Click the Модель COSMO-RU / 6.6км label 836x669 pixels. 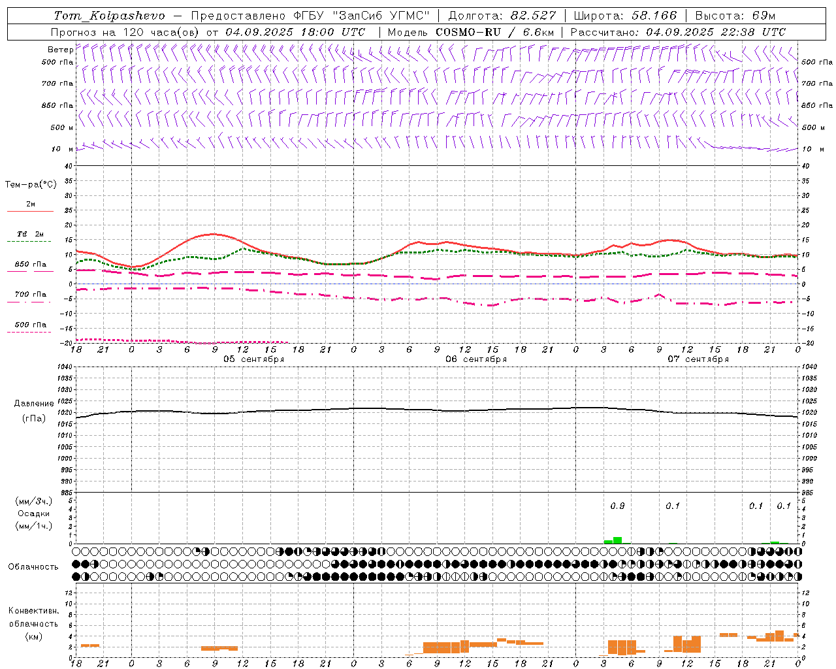(470, 32)
